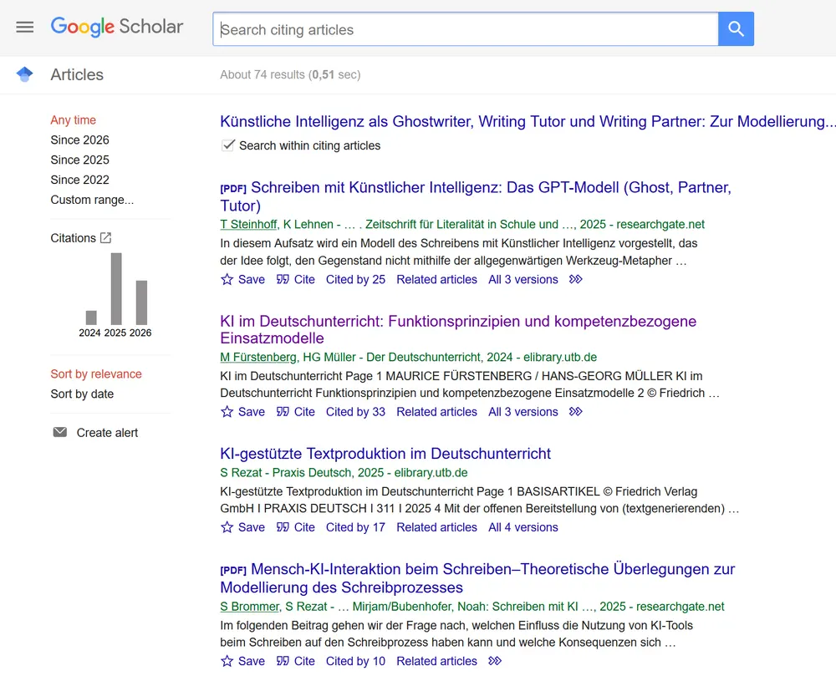Image resolution: width=836 pixels, height=676 pixels.
Task: Open Related articles for KI im Deutschunterricht
Action: pos(436,412)
